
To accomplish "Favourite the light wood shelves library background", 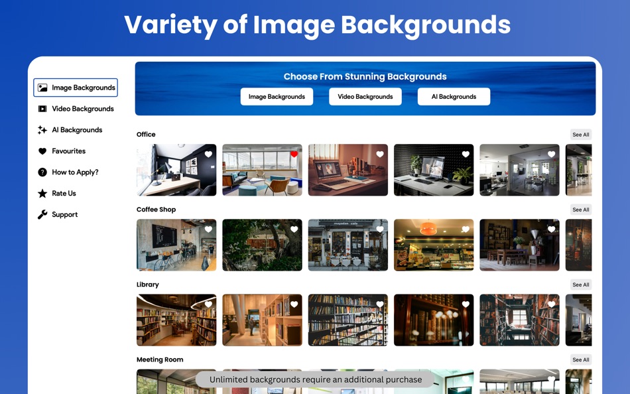I will (x=294, y=304).
